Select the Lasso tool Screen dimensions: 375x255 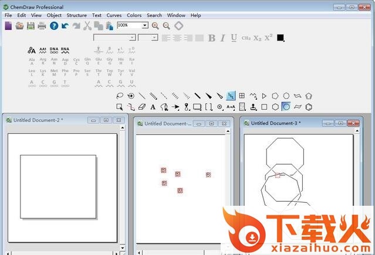pos(120,96)
